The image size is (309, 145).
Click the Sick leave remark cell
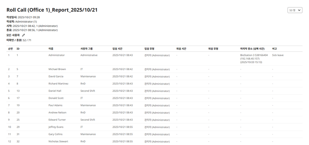point(278,55)
